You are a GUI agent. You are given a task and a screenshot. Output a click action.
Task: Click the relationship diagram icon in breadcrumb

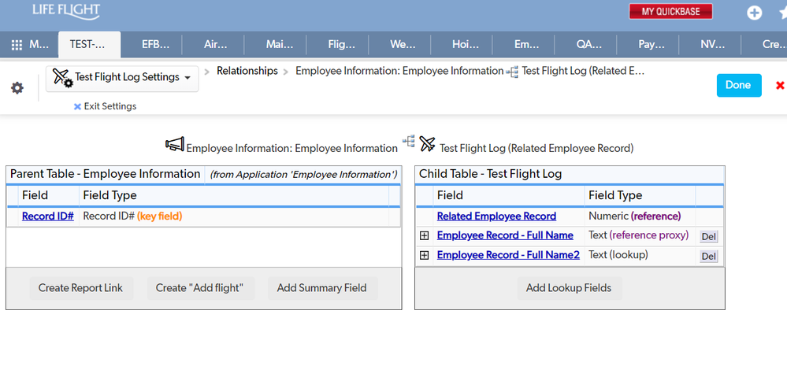512,72
